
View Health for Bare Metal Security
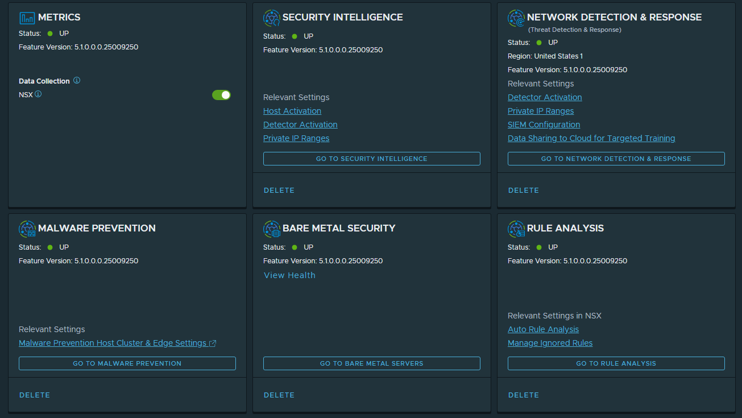(289, 275)
